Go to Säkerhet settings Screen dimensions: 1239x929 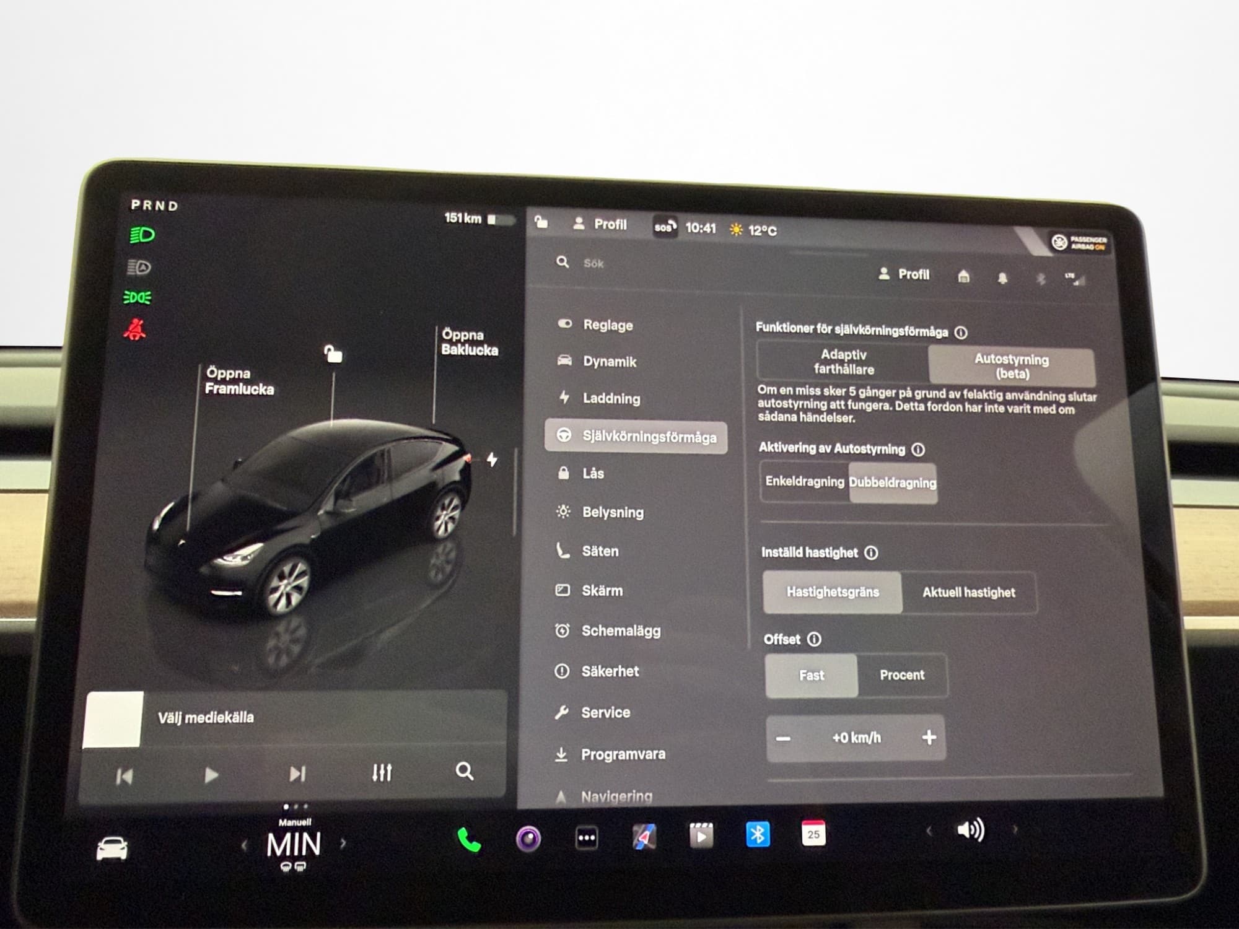(x=610, y=671)
